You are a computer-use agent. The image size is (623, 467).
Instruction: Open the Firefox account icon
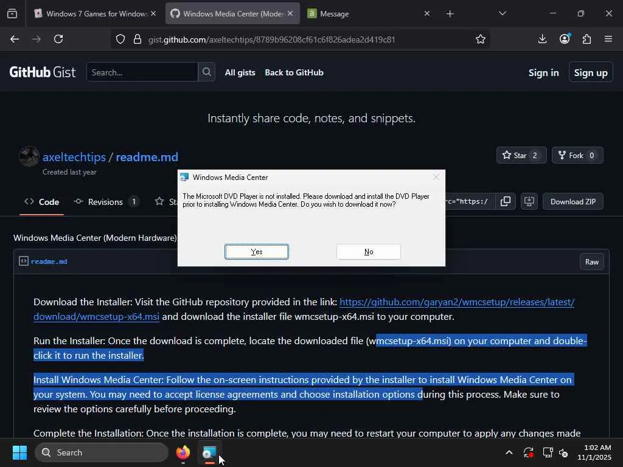tap(565, 38)
